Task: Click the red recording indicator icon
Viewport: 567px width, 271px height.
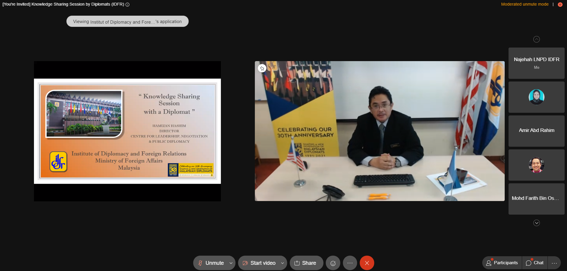Action: [x=560, y=4]
